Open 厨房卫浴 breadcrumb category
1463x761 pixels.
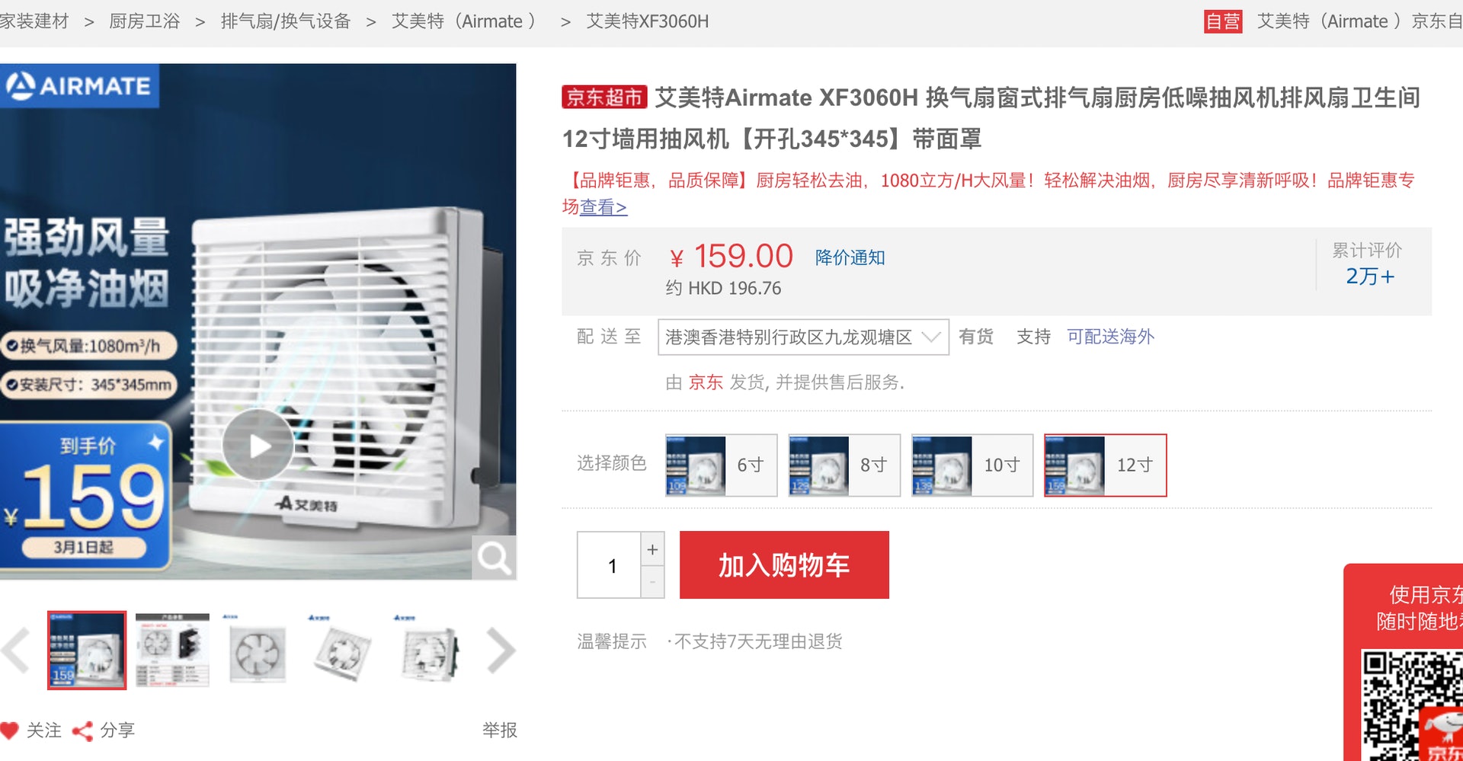(x=145, y=21)
